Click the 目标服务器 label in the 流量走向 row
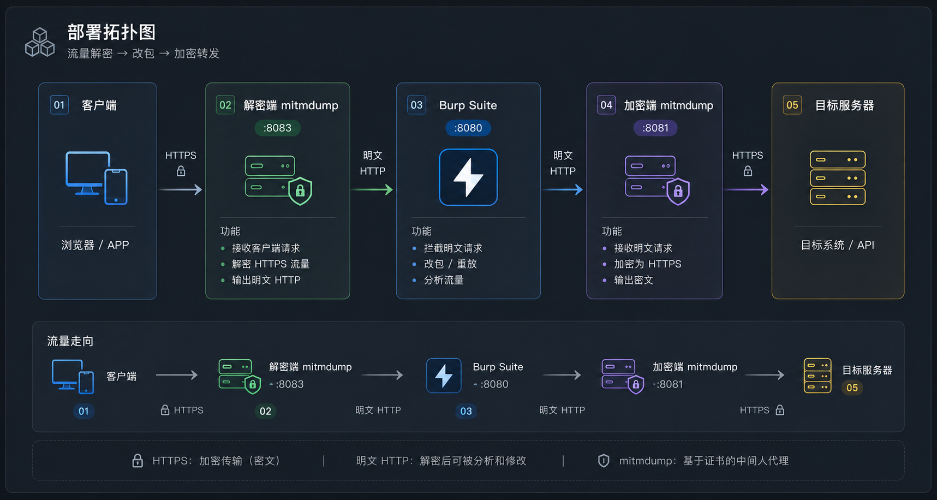The image size is (937, 500). pyautogui.click(x=867, y=370)
